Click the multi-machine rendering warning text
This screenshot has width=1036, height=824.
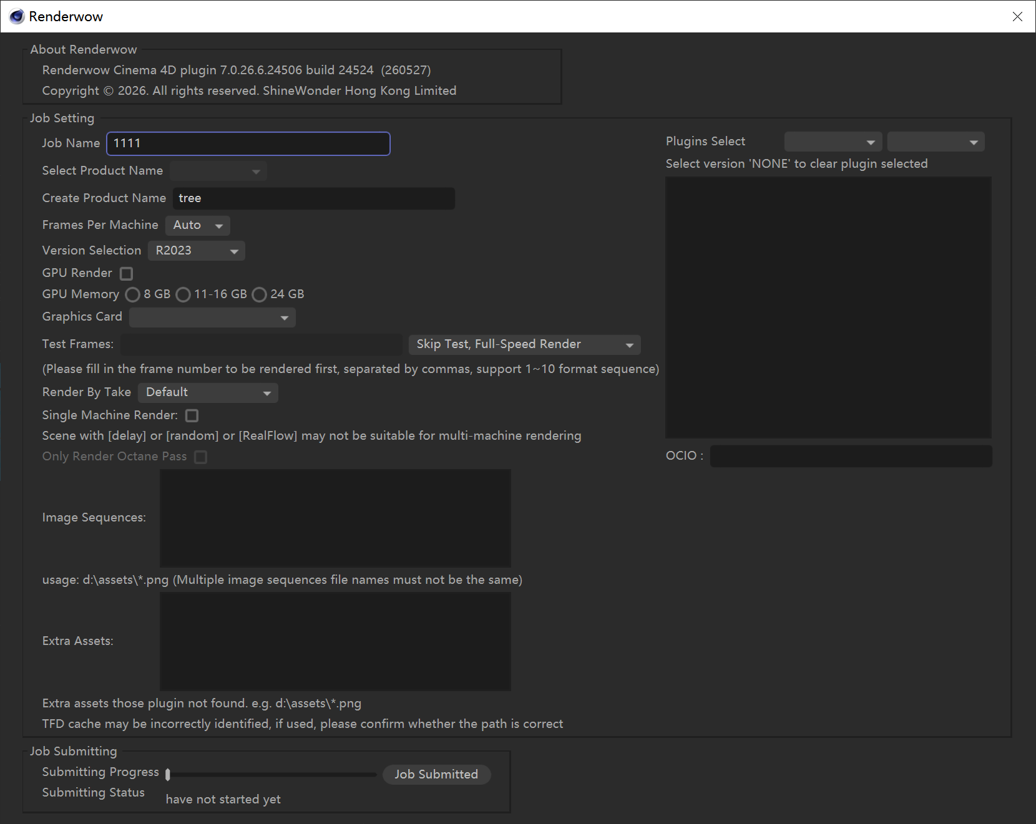[311, 436]
